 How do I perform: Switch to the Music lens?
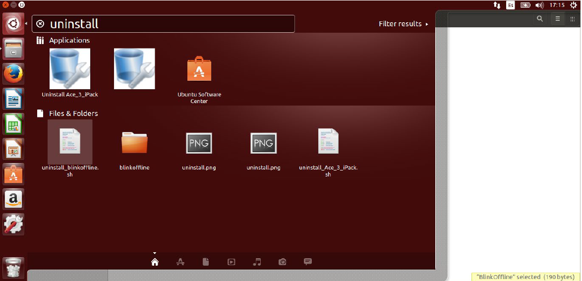tap(257, 262)
